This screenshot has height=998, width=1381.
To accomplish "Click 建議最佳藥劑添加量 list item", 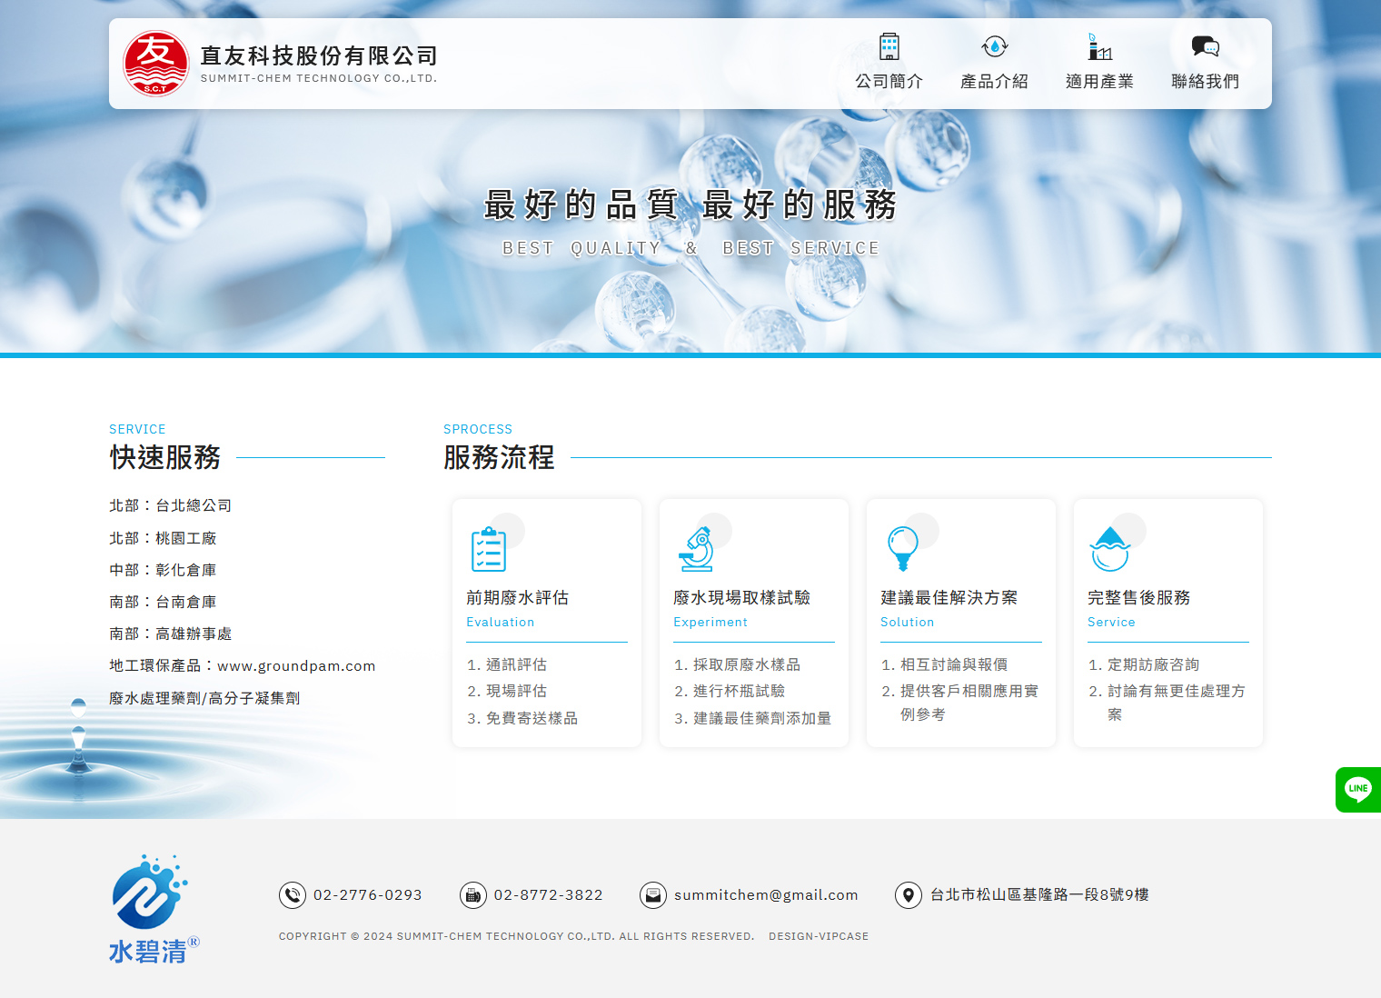I will pyautogui.click(x=762, y=718).
